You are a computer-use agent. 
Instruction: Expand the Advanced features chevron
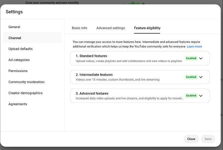(201, 96)
